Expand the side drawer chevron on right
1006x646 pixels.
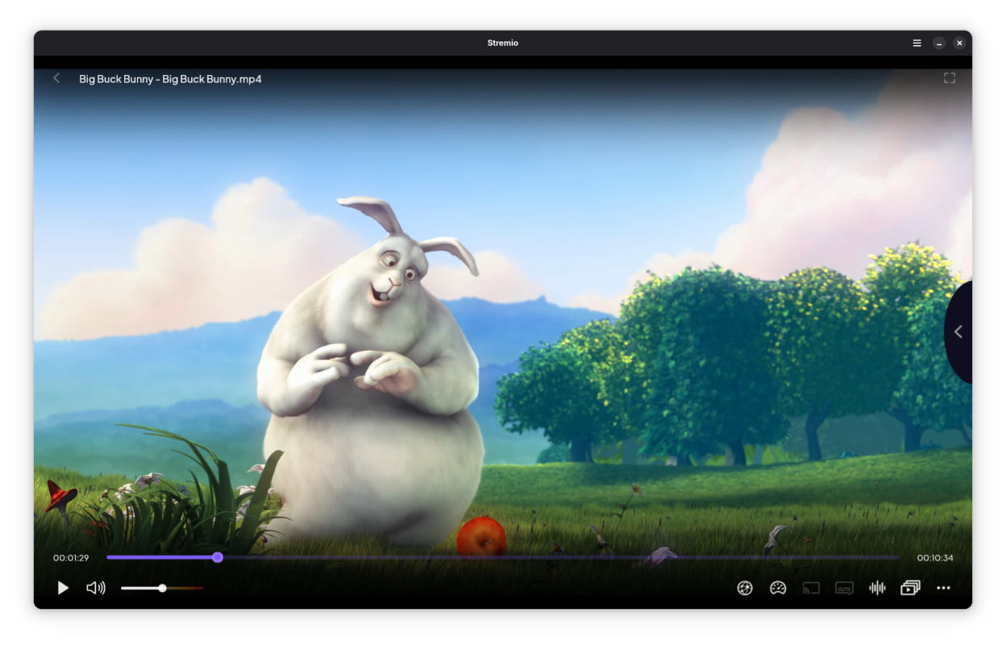tap(958, 332)
